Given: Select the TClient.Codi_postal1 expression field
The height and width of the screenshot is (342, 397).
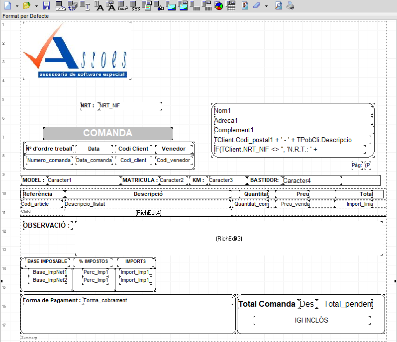Looking at the screenshot, I should (293, 140).
